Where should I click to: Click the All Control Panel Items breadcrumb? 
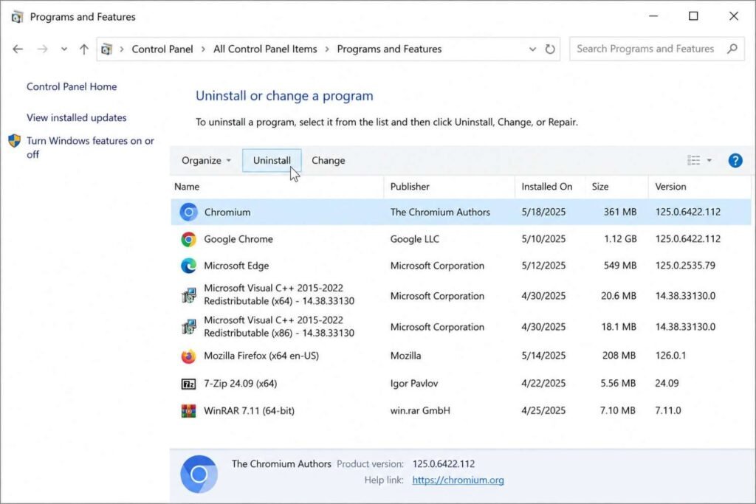265,49
